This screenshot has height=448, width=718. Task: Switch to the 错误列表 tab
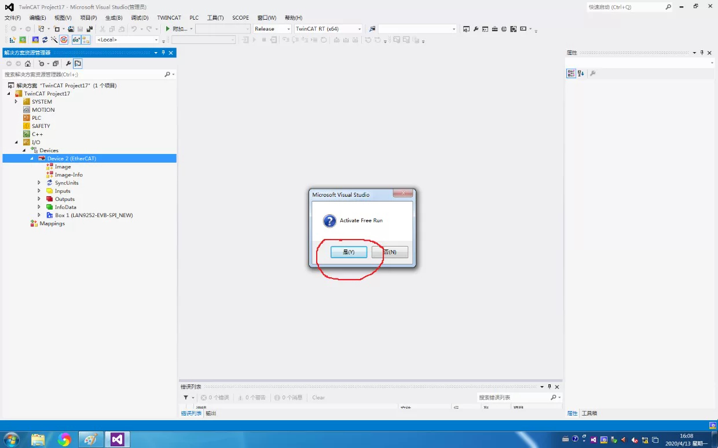[191, 413]
